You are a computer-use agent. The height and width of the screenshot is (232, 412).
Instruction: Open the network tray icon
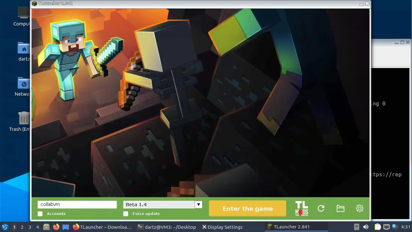point(386,227)
